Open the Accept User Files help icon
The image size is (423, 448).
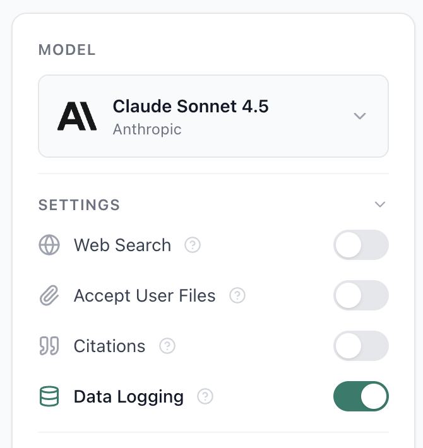(237, 295)
